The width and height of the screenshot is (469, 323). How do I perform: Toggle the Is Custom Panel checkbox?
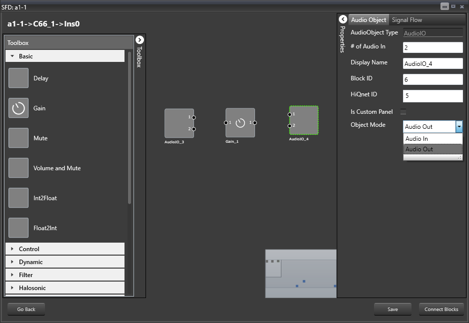pyautogui.click(x=403, y=112)
